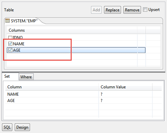The width and height of the screenshot is (167, 133).
Task: Click the disabled Add button
Action: click(96, 10)
